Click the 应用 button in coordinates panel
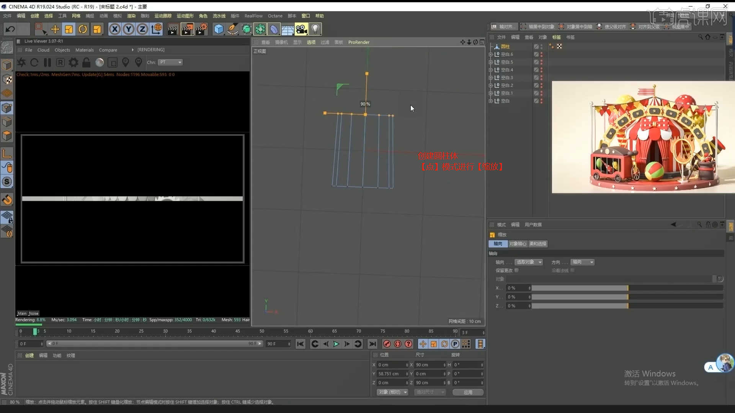The height and width of the screenshot is (413, 735). 468,392
